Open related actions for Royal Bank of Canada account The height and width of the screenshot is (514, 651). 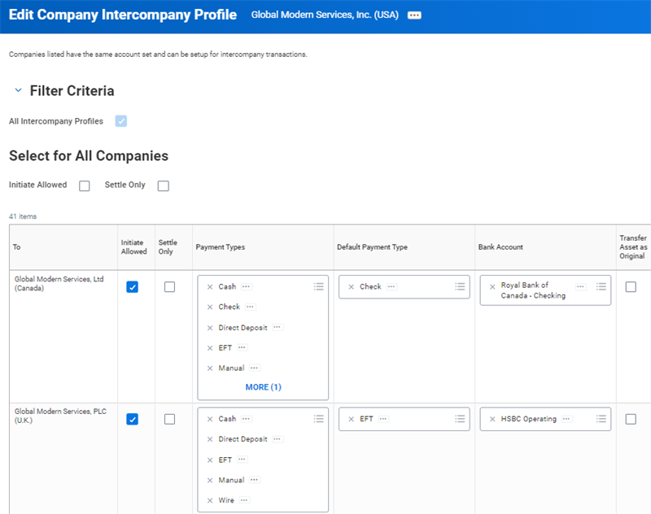click(580, 286)
